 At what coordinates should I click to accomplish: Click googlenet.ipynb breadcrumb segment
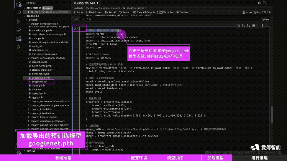(135, 8)
